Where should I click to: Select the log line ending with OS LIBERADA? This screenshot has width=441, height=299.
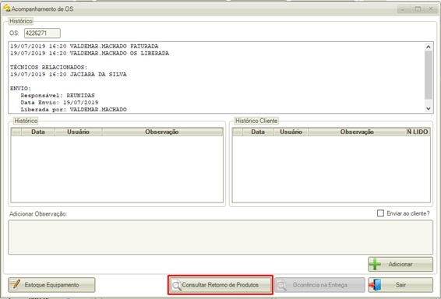[x=90, y=53]
